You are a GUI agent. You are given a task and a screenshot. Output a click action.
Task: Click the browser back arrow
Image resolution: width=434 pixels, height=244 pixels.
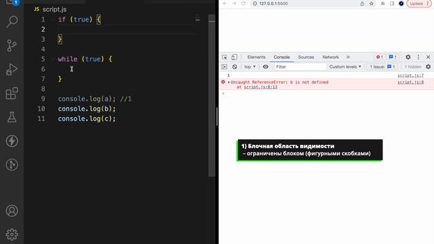pyautogui.click(x=224, y=3)
